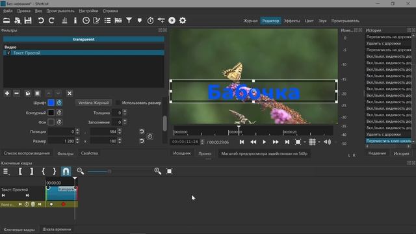This screenshot has width=416, height=234.
Task: Increase the Толщина value
Action: click(125, 111)
